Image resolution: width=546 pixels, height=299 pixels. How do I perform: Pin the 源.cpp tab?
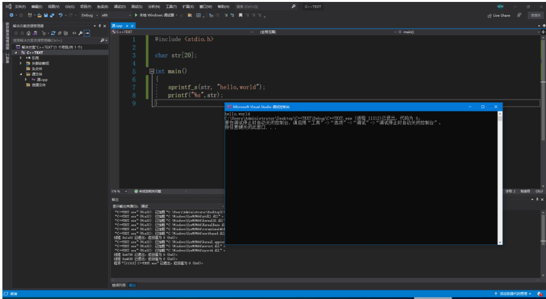127,26
